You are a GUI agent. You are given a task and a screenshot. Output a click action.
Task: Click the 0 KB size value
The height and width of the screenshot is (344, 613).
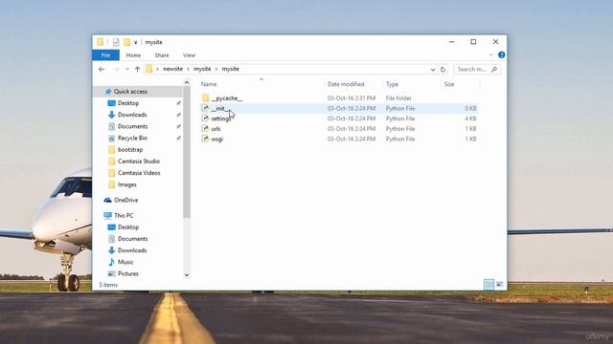(470, 108)
